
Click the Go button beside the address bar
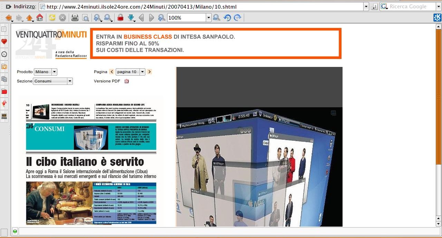(374, 7)
